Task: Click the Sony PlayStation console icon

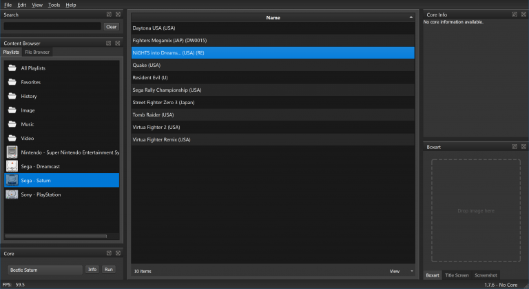Action: point(12,195)
